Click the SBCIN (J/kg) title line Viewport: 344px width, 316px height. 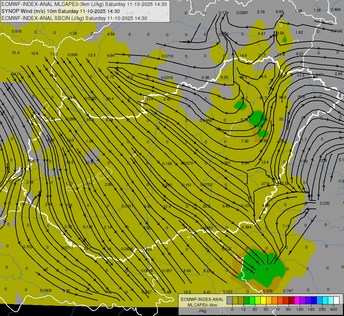pyautogui.click(x=74, y=18)
